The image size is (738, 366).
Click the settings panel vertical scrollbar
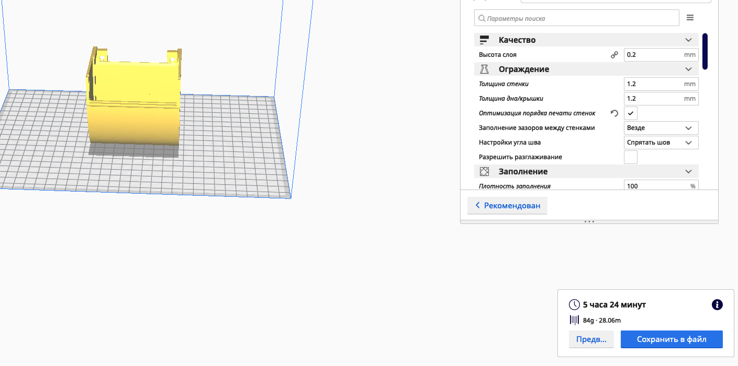(705, 52)
